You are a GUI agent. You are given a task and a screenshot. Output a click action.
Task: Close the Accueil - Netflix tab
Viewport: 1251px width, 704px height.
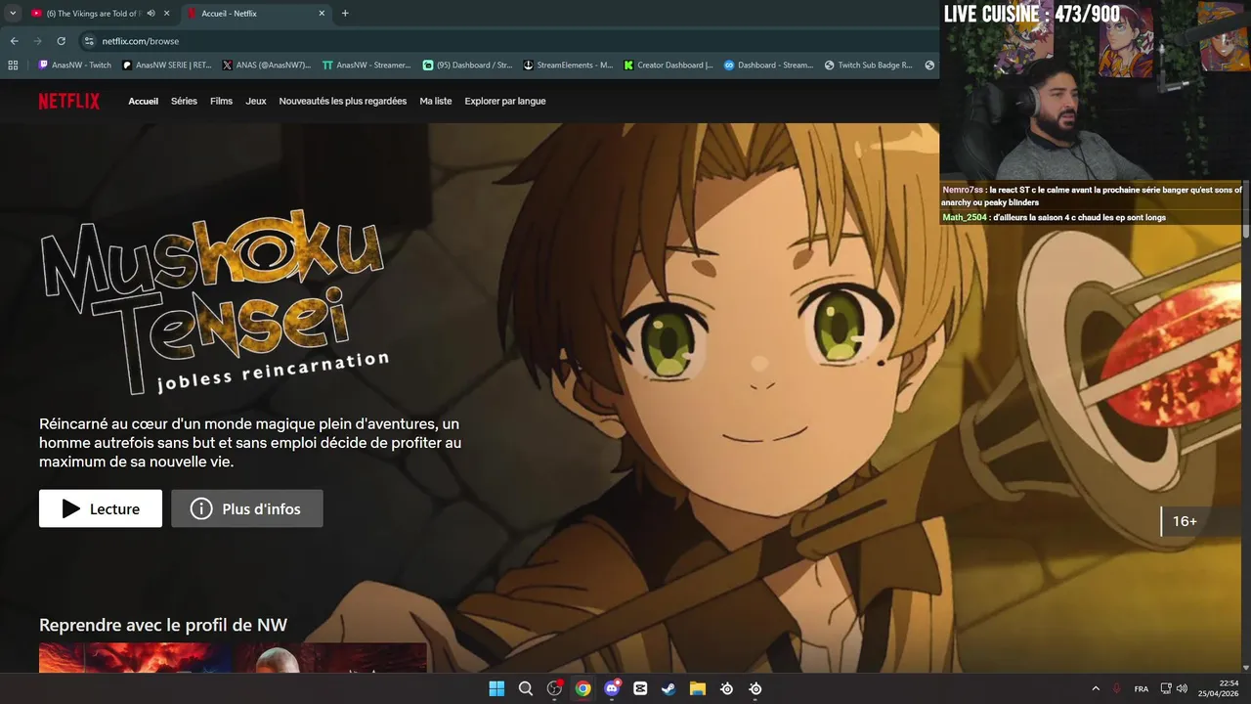[322, 14]
